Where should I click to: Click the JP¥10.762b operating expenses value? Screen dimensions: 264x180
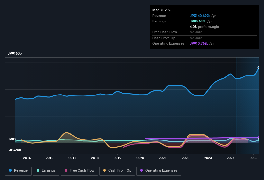[199, 43]
